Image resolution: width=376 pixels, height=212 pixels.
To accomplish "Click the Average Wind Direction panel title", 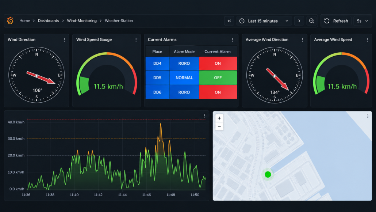I will 267,39.
